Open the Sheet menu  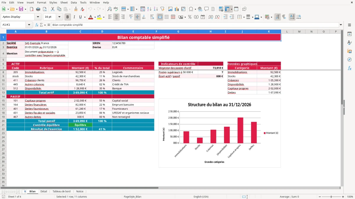[x=64, y=2]
